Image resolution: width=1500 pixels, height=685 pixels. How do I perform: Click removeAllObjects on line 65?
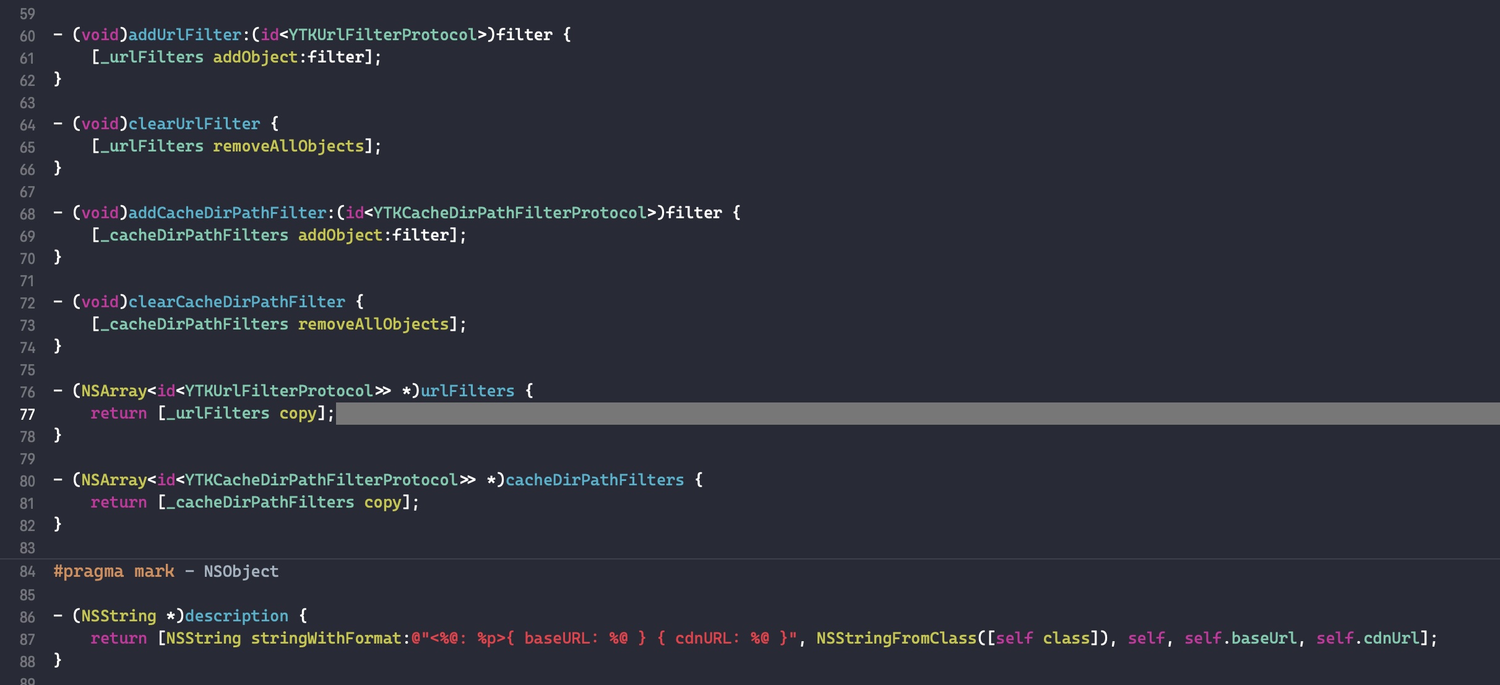tap(288, 146)
